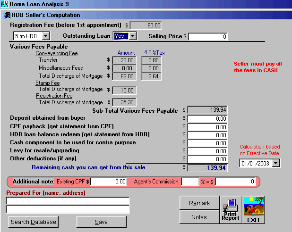
Task: Click the Levy for resale/upgrading field
Action: [x=207, y=151]
